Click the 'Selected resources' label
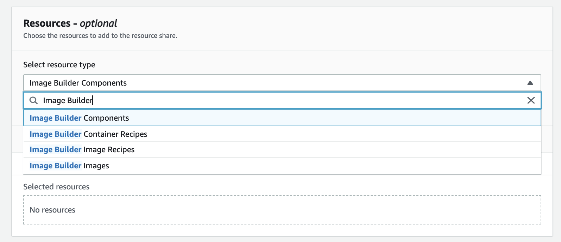 coord(56,187)
